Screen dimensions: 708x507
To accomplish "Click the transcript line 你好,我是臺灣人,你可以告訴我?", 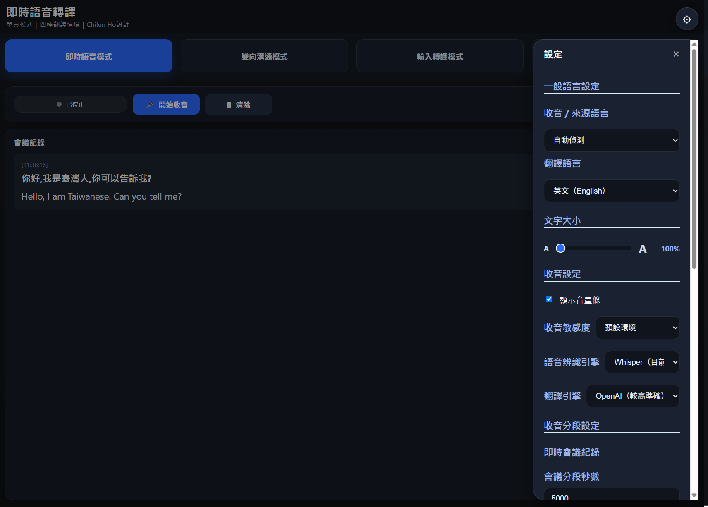I will (x=86, y=179).
